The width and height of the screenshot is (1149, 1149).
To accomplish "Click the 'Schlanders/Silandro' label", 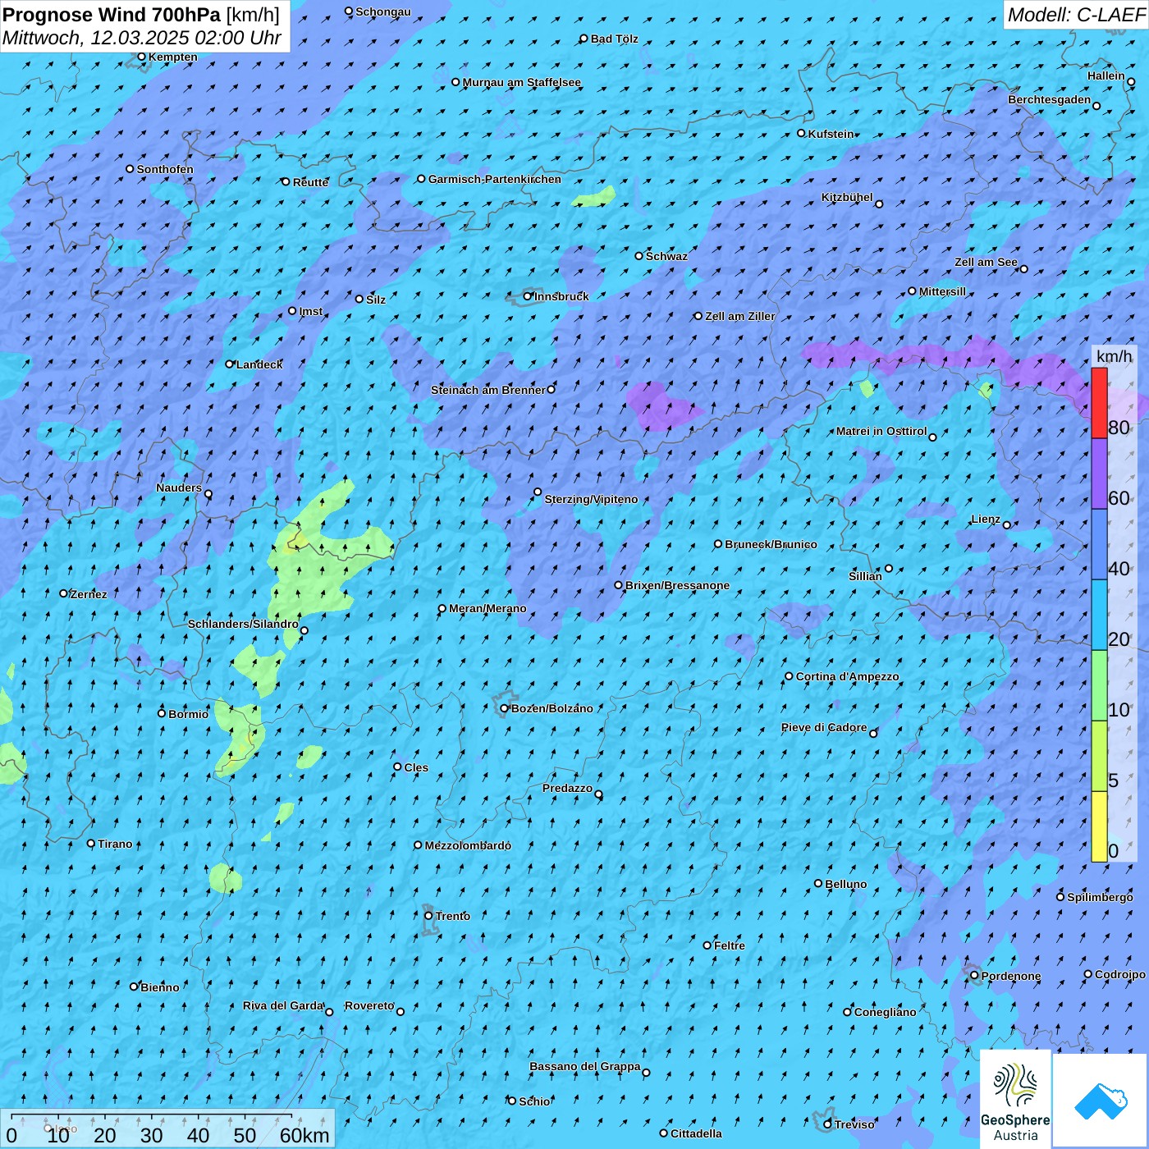I will click(x=243, y=624).
